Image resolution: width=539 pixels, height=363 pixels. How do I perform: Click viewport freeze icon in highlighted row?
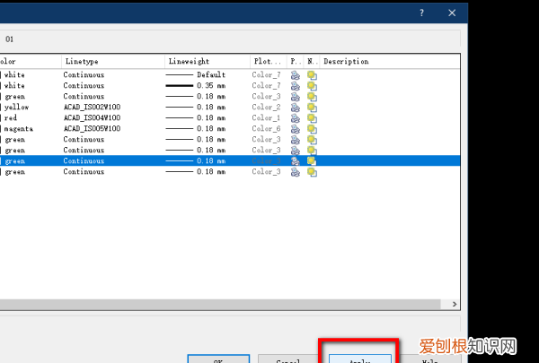[312, 161]
